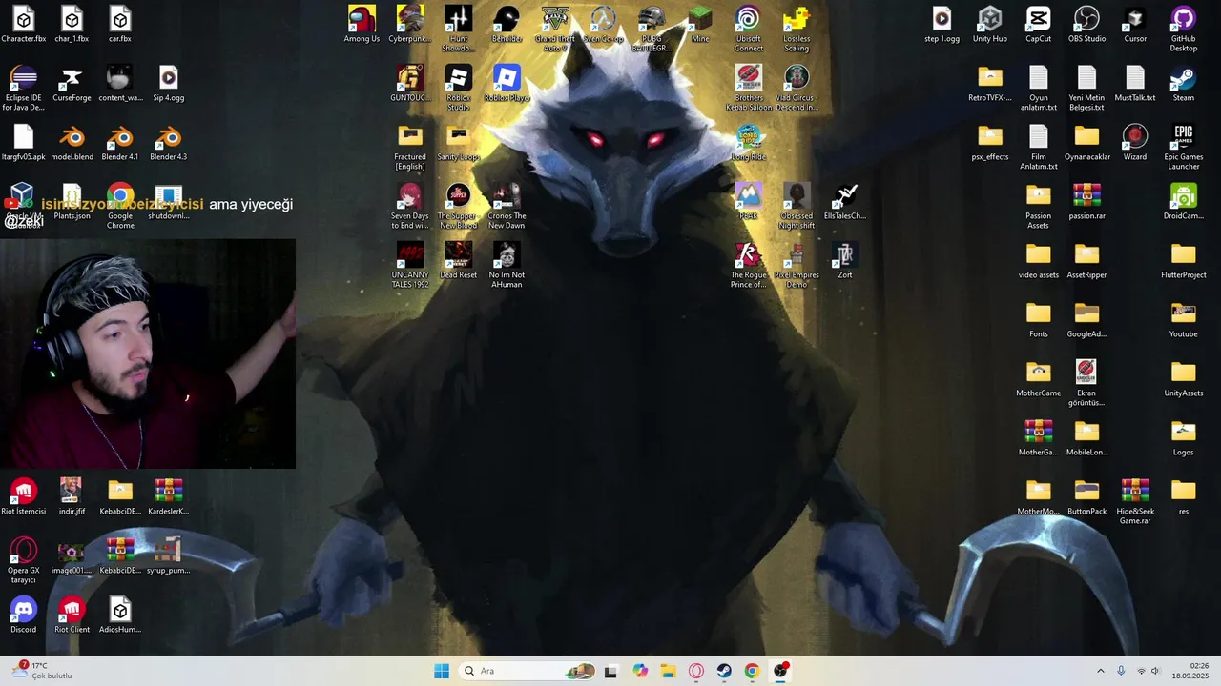Open the Windows Start menu
This screenshot has width=1221, height=686.
point(442,671)
